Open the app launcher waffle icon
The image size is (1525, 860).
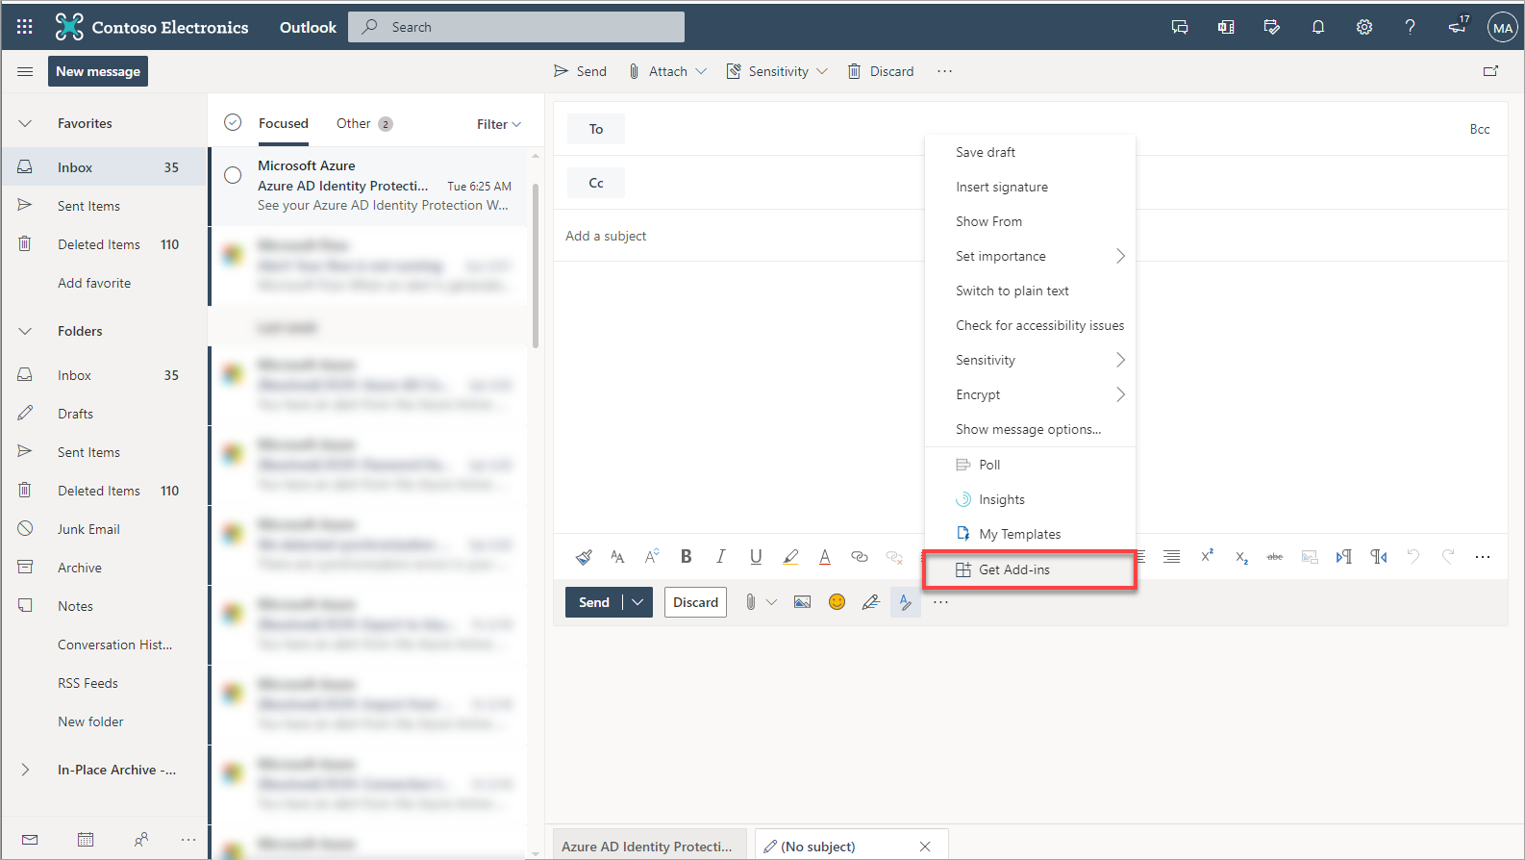tap(25, 27)
